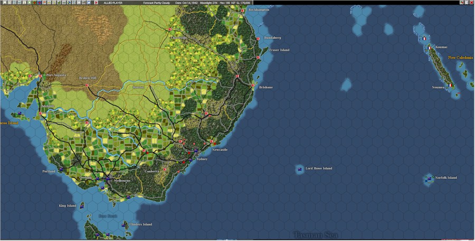Click the Forecast: Partly Cloudy text
The image size is (475, 241).
coord(157,3)
